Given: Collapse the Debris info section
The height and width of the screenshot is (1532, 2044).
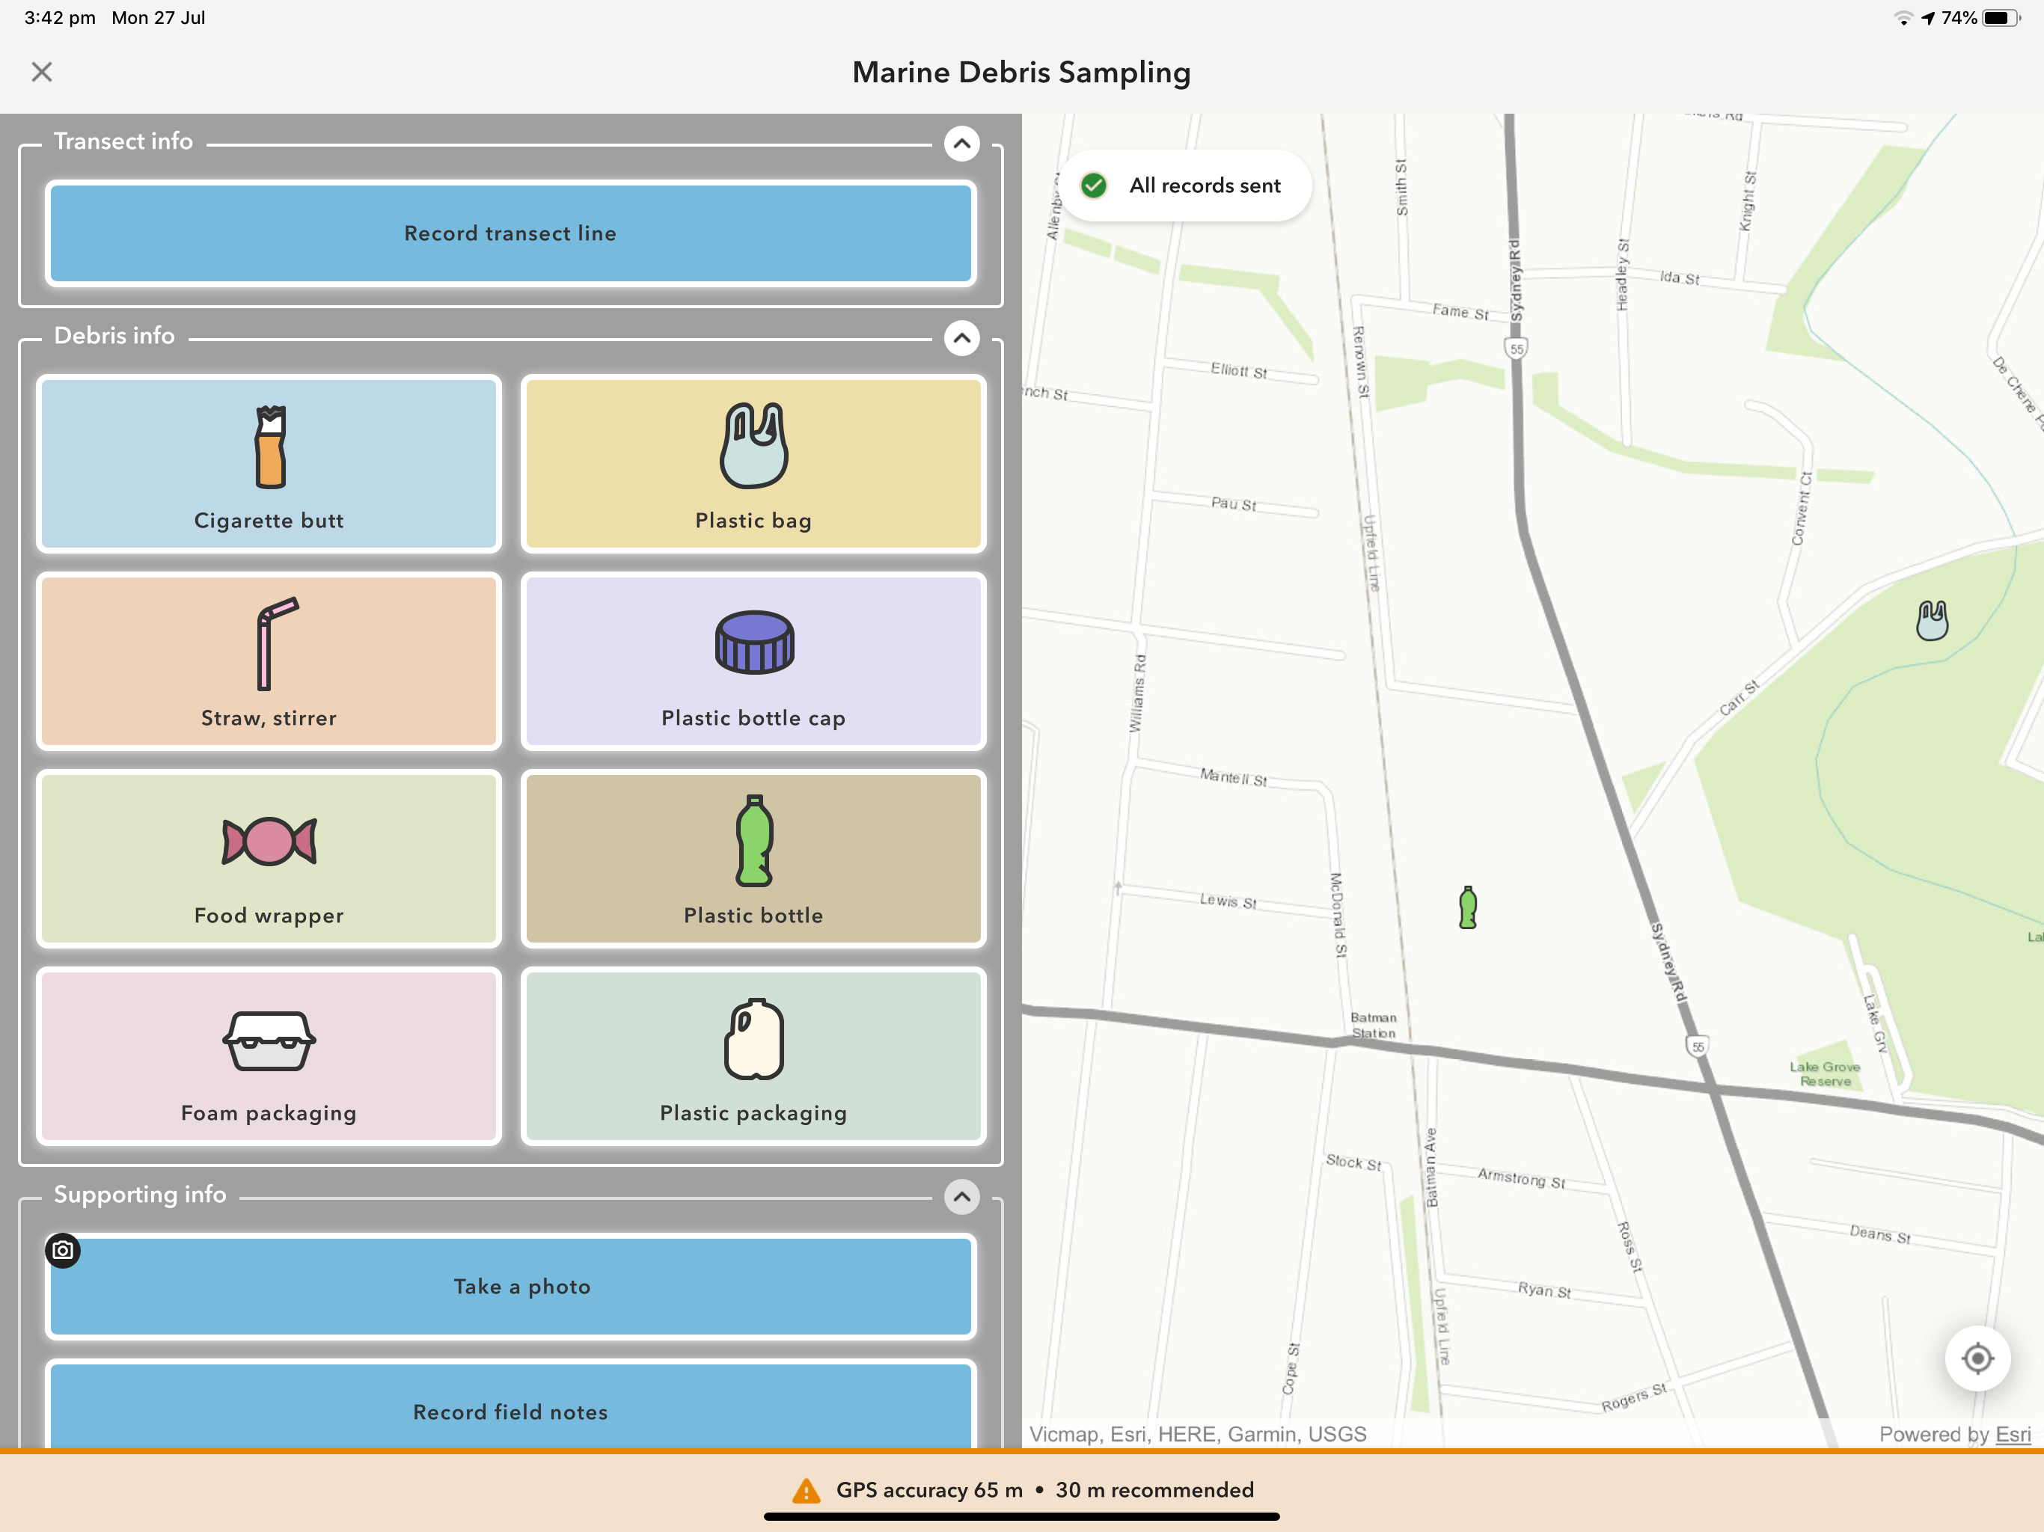Looking at the screenshot, I should point(962,338).
